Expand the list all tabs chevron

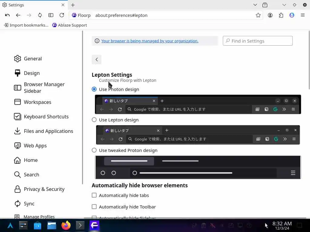pos(255,5)
